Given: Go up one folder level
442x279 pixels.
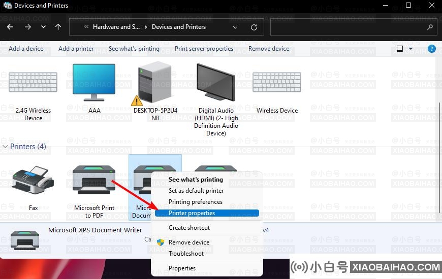Looking at the screenshot, I should click(58, 27).
